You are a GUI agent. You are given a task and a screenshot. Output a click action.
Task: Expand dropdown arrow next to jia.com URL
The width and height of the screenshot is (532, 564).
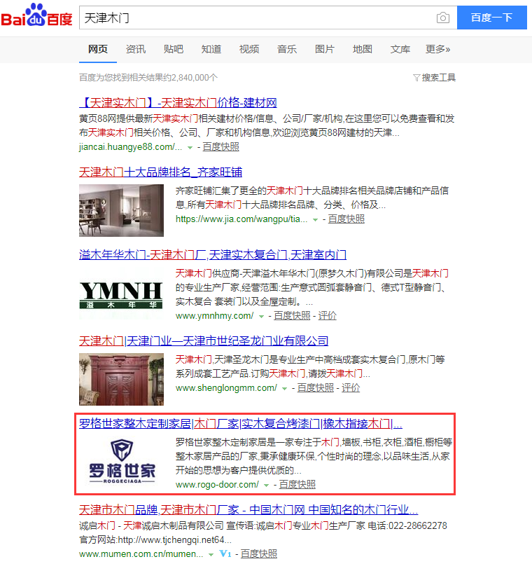pos(315,220)
